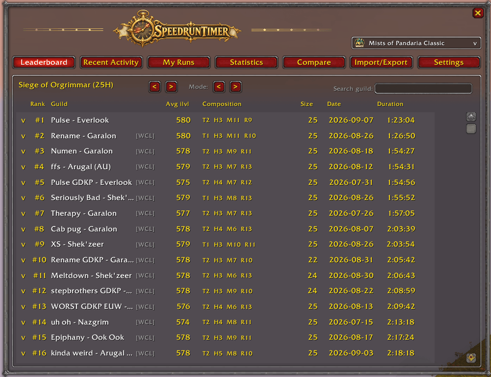Go to the next raid instance
Image resolution: width=491 pixels, height=377 pixels.
coord(171,87)
